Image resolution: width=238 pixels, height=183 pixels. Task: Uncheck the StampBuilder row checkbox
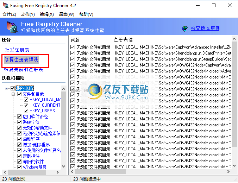[73, 59]
